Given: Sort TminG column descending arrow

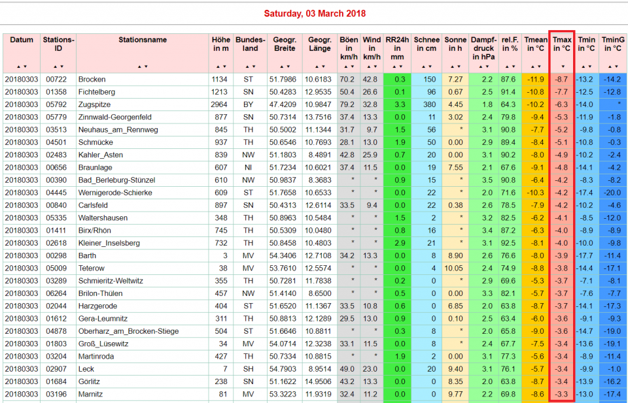Looking at the screenshot, I should pyautogui.click(x=616, y=67).
